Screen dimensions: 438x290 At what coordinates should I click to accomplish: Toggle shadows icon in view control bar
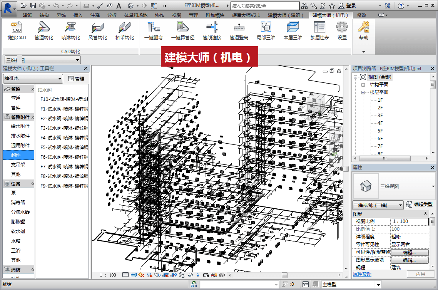click(x=150, y=275)
